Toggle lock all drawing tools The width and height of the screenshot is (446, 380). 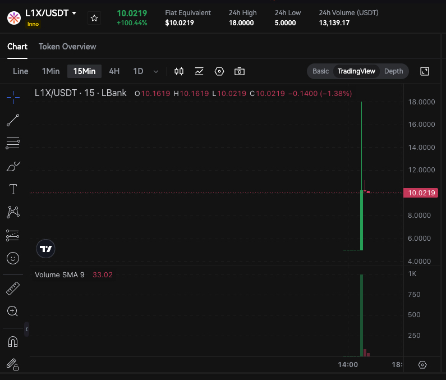pos(13,364)
